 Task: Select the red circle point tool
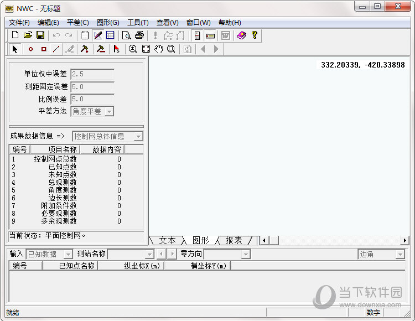(30, 49)
